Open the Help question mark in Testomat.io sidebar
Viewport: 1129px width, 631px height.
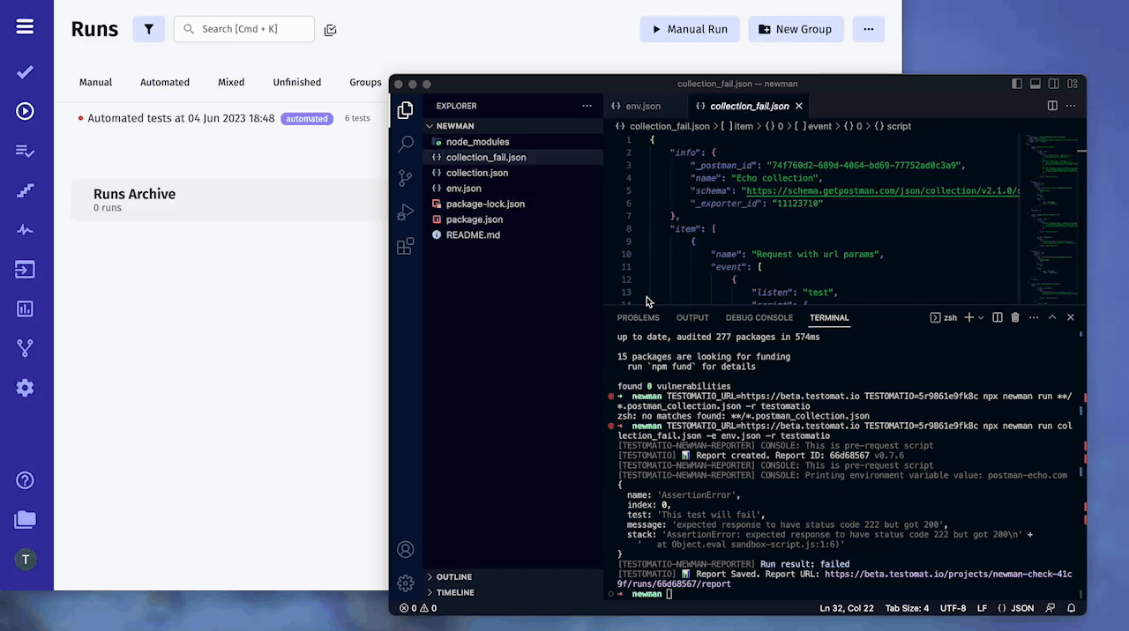pos(25,480)
